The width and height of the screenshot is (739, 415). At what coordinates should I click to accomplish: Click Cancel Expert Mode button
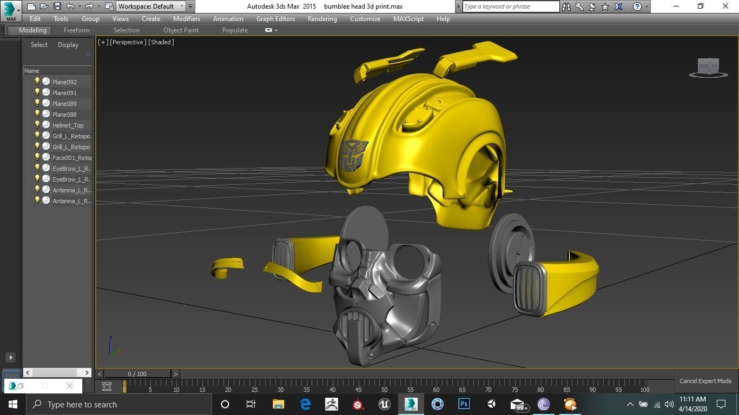(705, 381)
